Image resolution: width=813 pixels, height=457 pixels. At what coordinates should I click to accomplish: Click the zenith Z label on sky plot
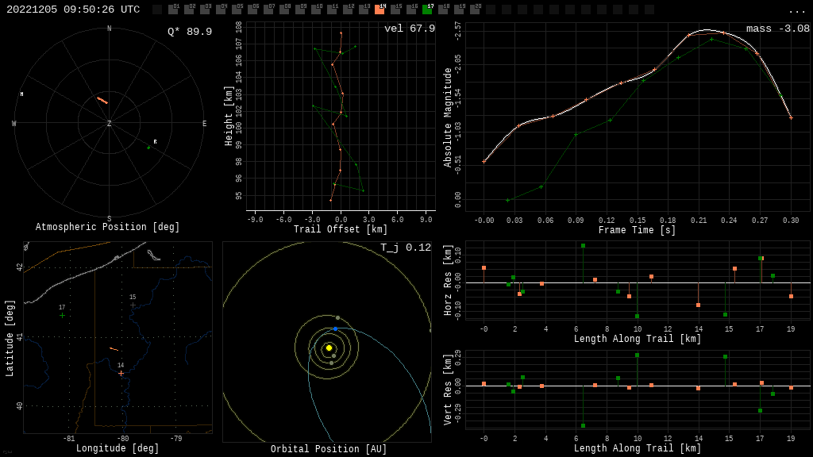(110, 123)
